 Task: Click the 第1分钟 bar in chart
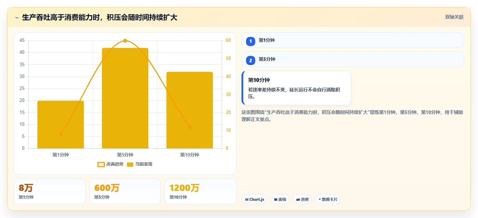click(x=61, y=124)
